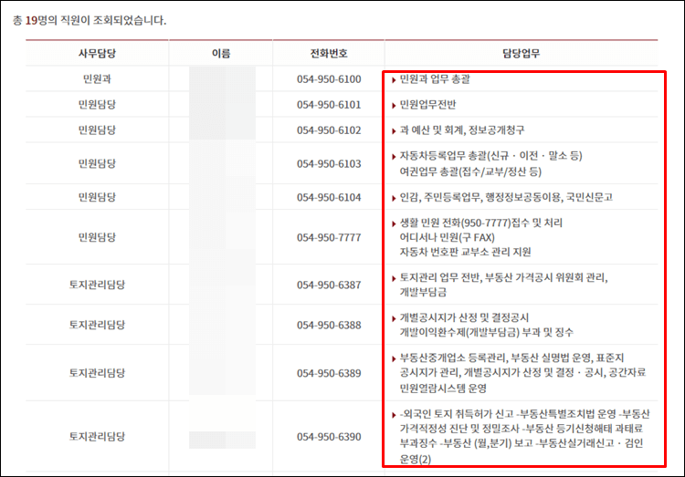685x477 pixels.
Task: Select '개발이익환수제(개발부담금) 부과 및 징수'
Action: [x=486, y=333]
